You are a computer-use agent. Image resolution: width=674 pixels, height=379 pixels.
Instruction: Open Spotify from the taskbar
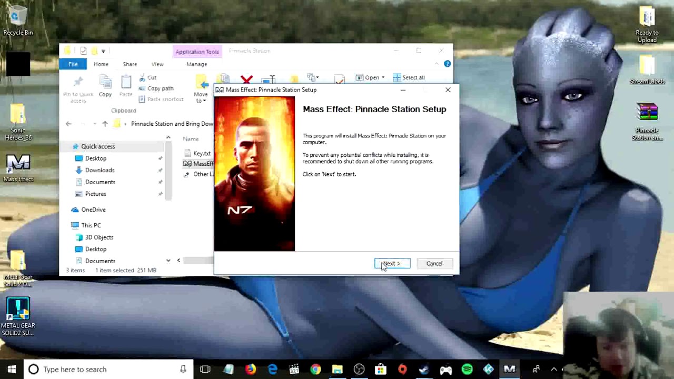(x=467, y=370)
